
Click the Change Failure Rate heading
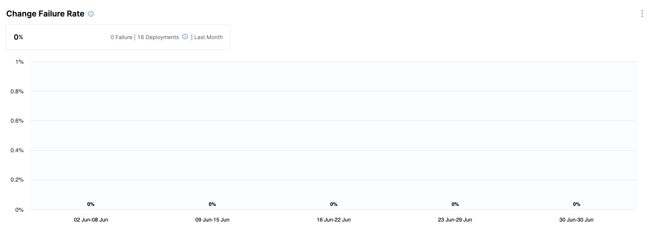45,14
